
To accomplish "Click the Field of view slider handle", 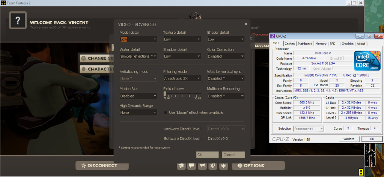I will click(x=165, y=93).
